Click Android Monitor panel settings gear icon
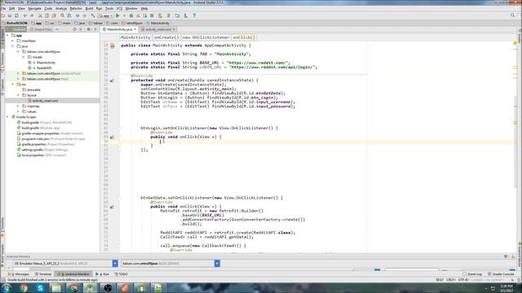This screenshot has width=522, height=293. pyautogui.click(x=506, y=256)
